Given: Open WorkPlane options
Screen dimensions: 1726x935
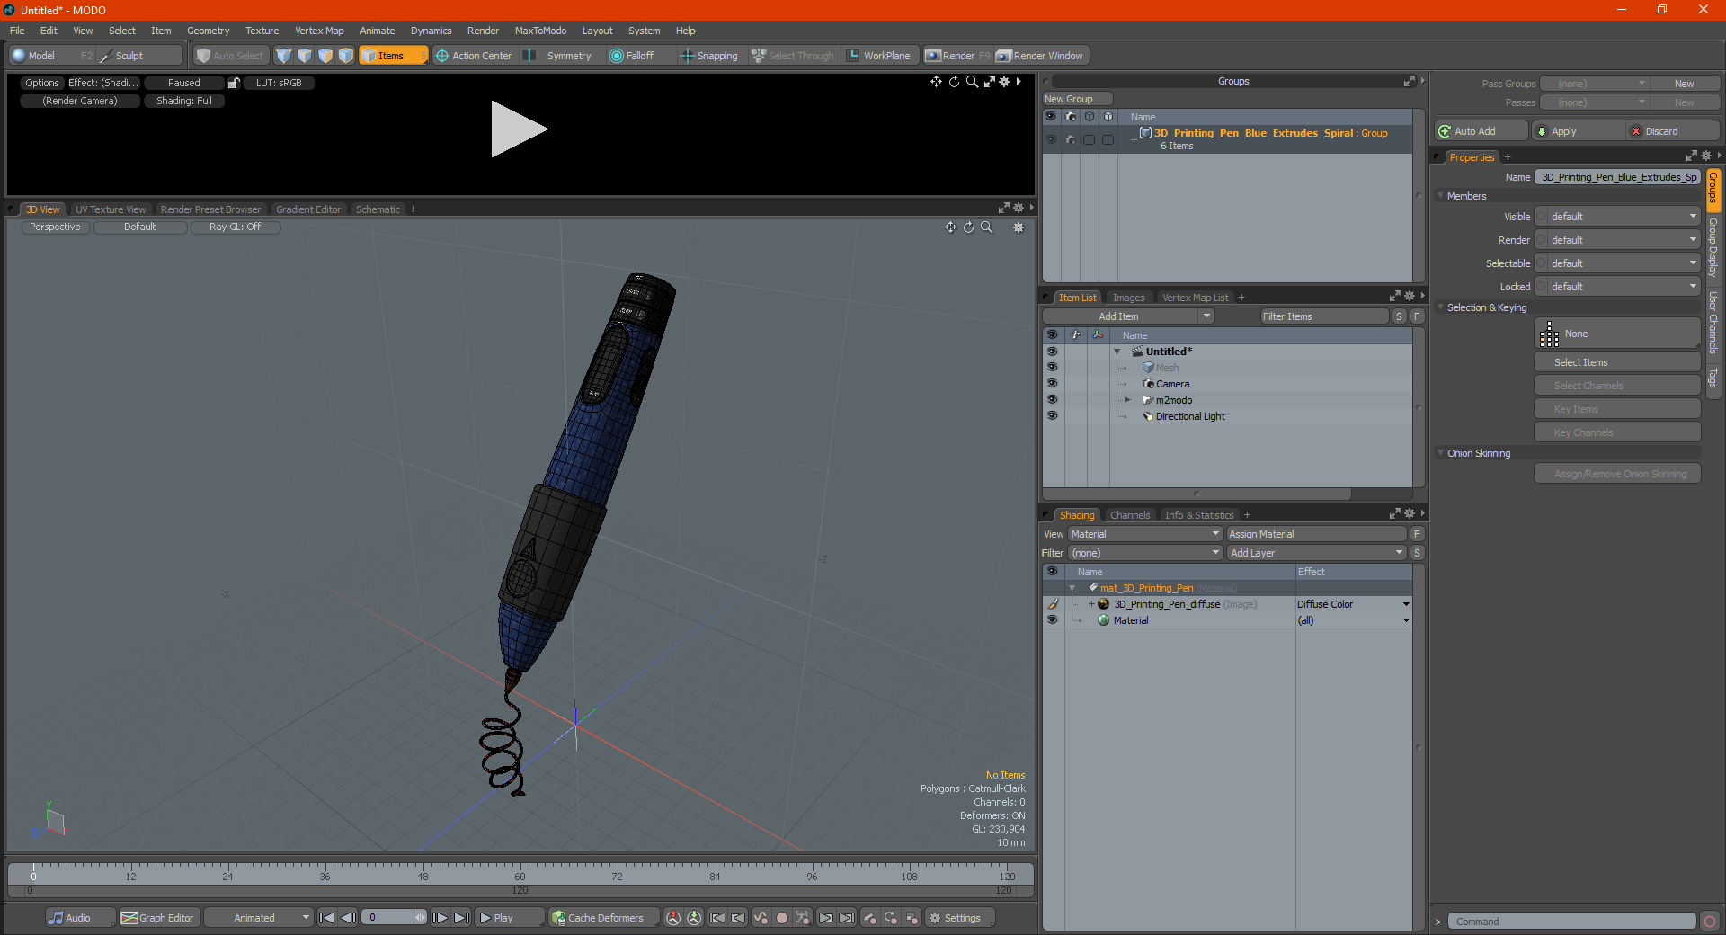Looking at the screenshot, I should tap(879, 56).
